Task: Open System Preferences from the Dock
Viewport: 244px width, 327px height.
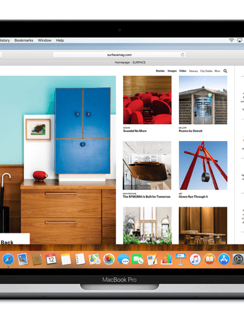Action: (x=238, y=259)
